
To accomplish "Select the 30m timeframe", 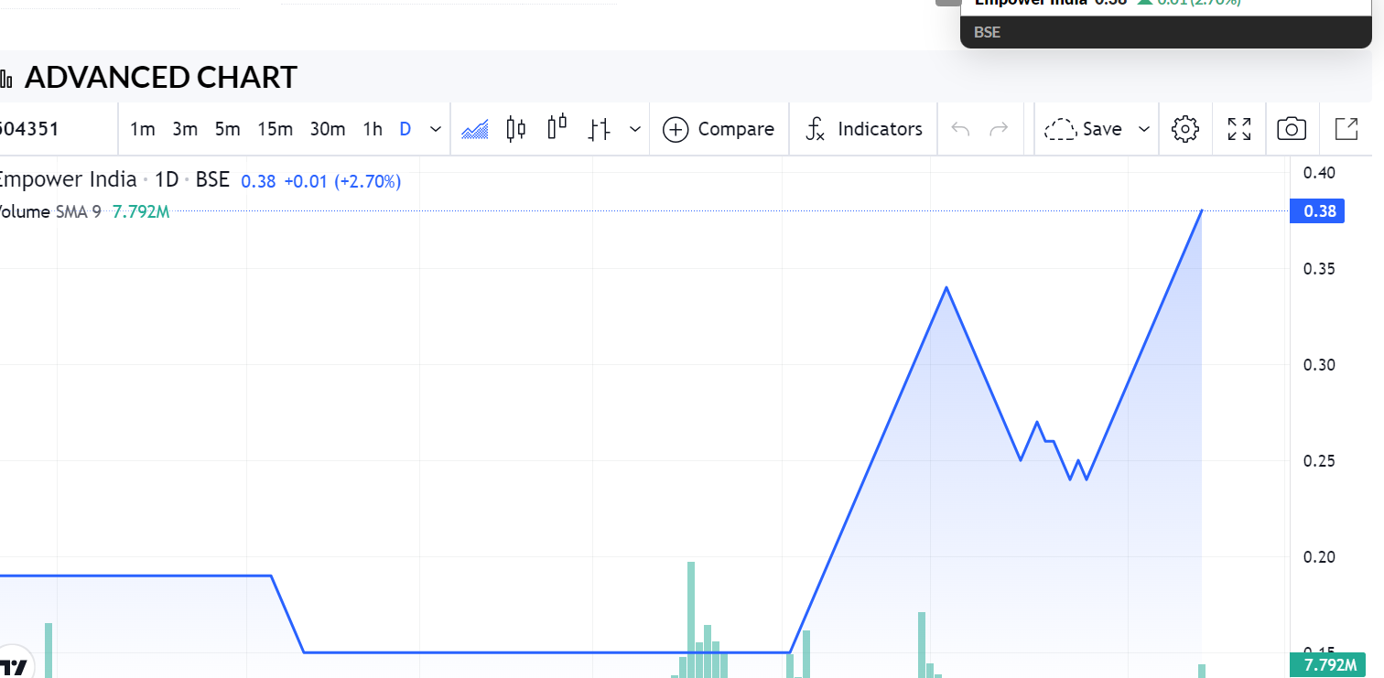I will pos(327,129).
